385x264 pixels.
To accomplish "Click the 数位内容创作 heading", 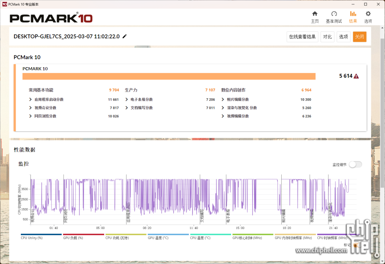I will [233, 90].
